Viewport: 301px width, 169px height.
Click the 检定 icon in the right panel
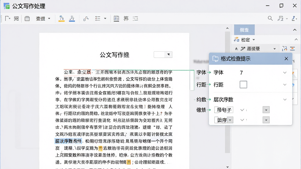point(237,40)
